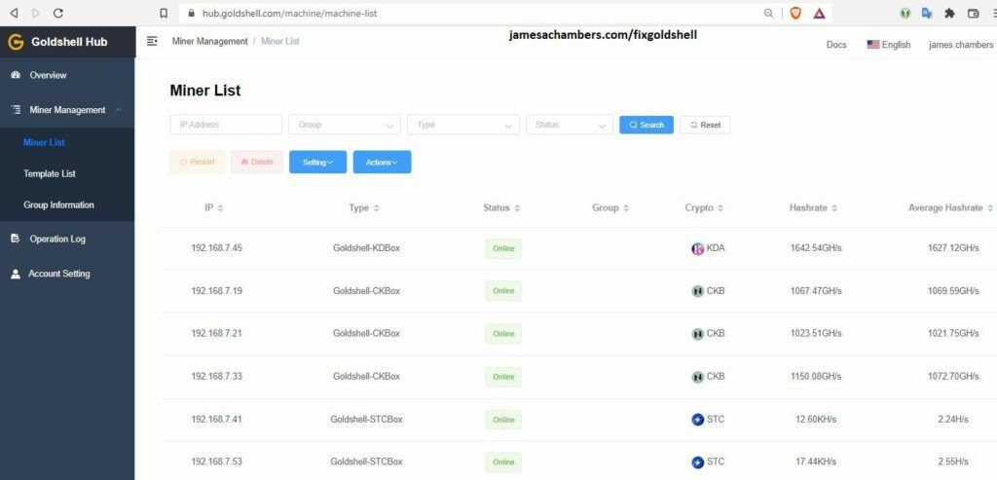Sort table by Status column arrows

[517, 208]
